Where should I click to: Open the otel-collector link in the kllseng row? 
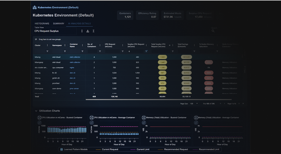click(75, 57)
